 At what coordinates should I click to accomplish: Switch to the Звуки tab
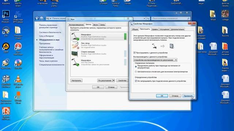tap(96, 25)
